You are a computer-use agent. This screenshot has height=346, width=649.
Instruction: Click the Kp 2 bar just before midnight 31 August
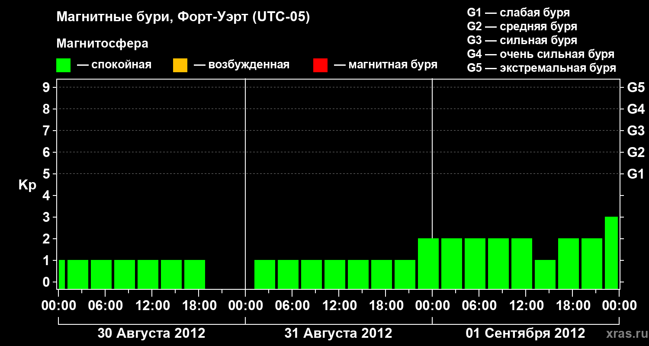[x=428, y=263]
